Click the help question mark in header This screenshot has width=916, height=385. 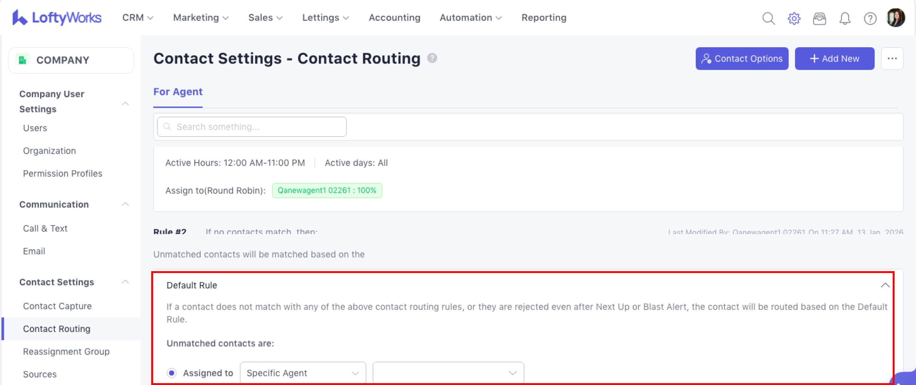point(870,18)
